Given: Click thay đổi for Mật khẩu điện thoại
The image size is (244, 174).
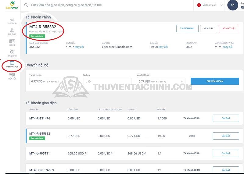Looking at the screenshot, I should 228,47.
